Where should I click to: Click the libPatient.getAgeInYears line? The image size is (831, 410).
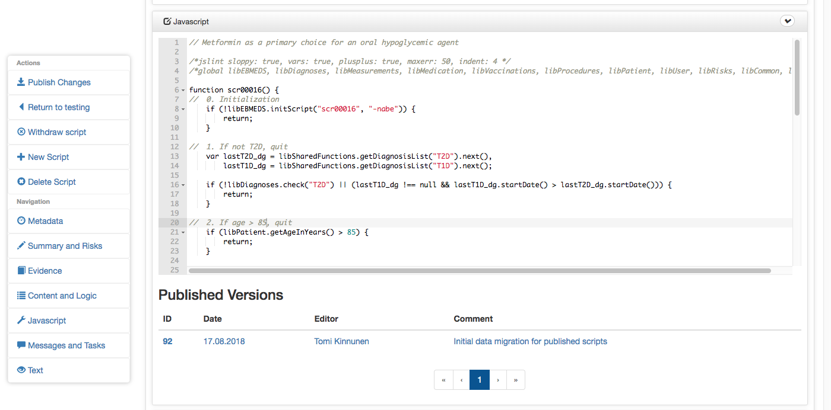click(x=287, y=232)
